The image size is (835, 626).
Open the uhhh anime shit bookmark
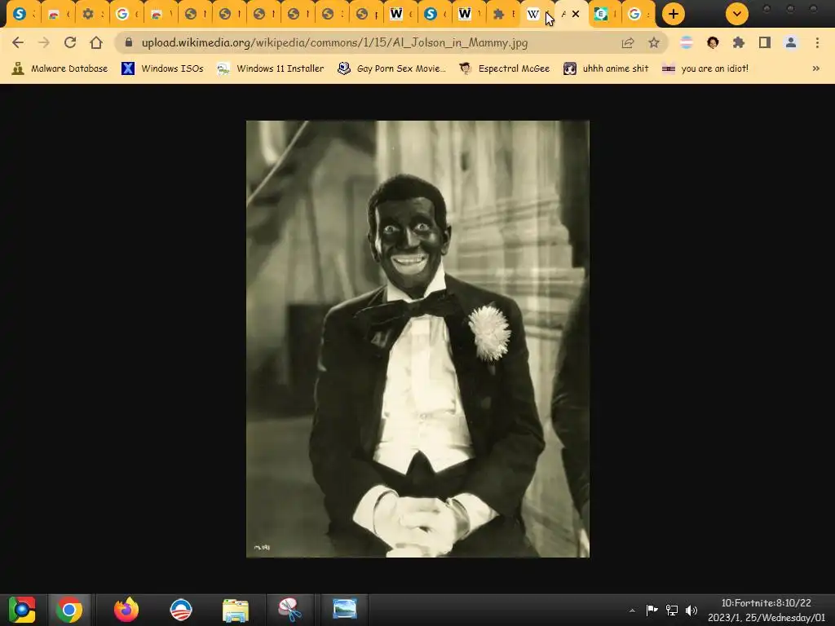pos(606,68)
